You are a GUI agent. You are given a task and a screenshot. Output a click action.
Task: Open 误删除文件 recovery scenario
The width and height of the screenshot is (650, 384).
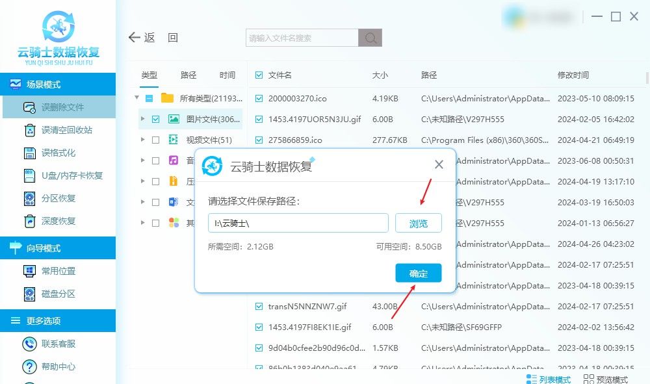coord(59,107)
